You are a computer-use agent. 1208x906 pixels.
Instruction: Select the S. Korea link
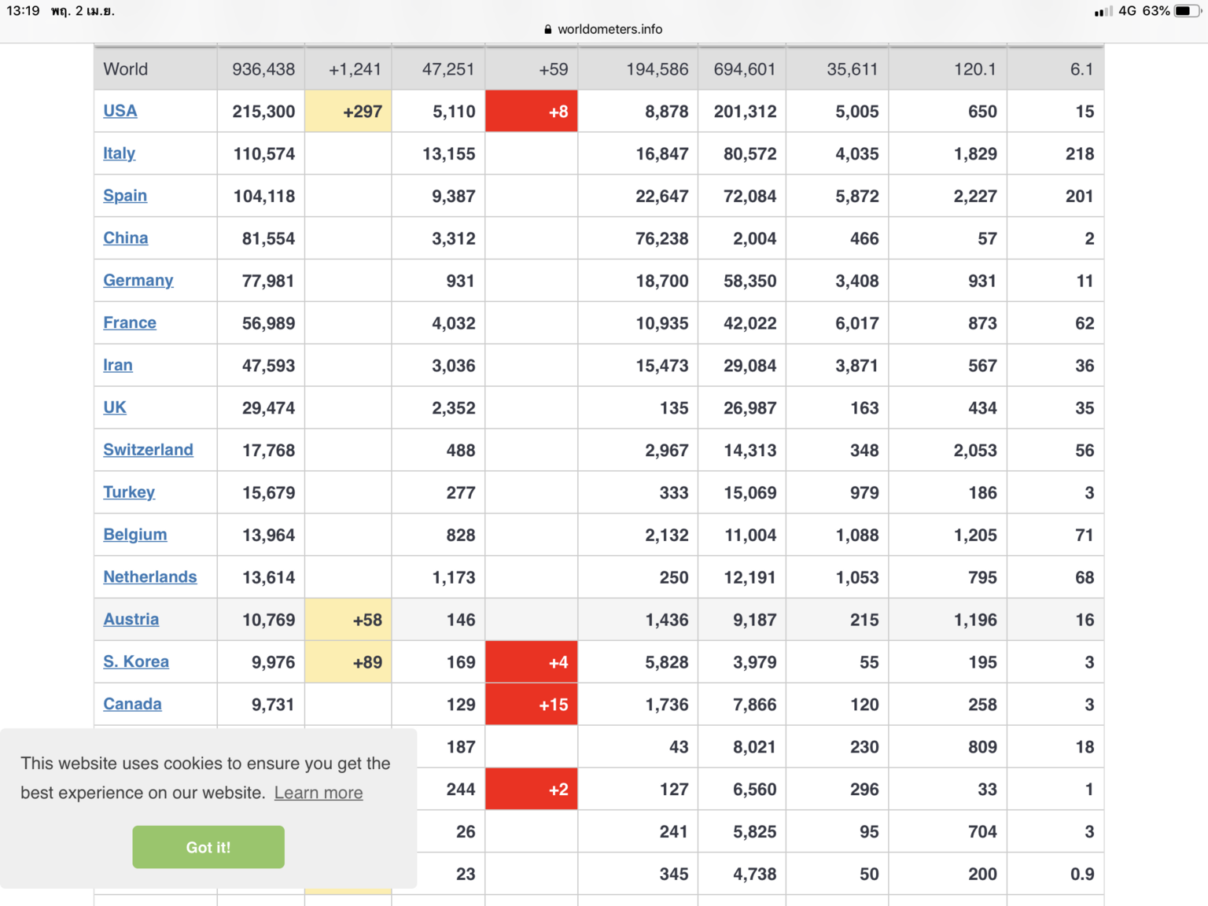[x=136, y=662]
